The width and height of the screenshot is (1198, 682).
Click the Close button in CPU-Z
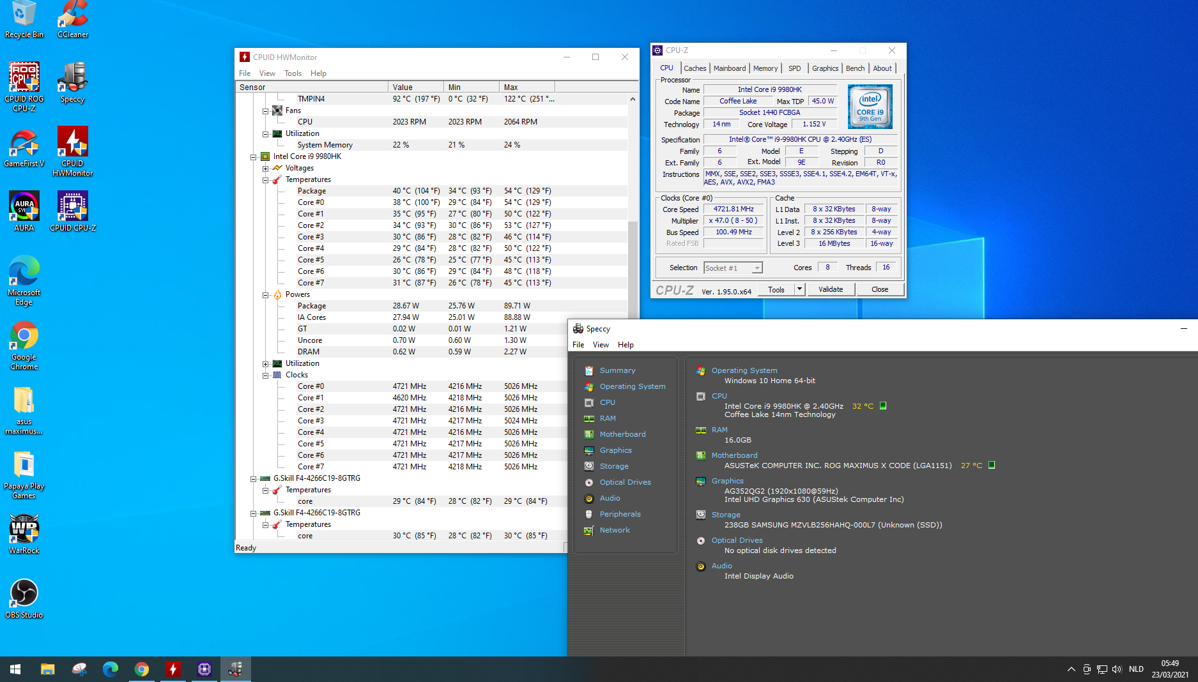(880, 289)
